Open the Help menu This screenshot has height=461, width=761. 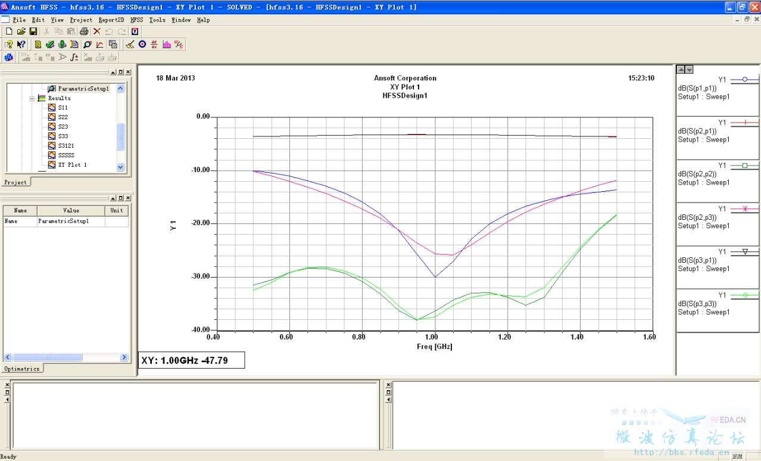click(x=203, y=20)
